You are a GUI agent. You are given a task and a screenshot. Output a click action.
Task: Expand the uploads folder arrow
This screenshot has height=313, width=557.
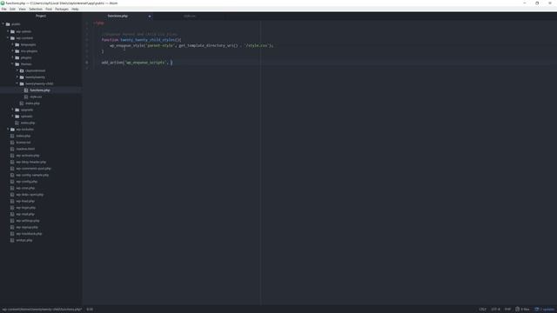pos(12,116)
